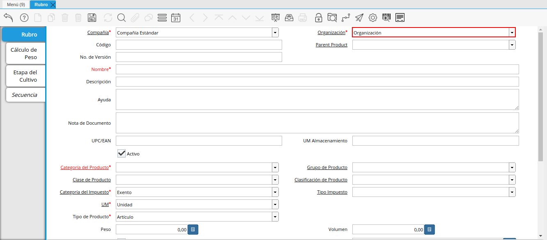The height and width of the screenshot is (240, 547).
Task: Open the calendar history icon
Action: coord(176,18)
